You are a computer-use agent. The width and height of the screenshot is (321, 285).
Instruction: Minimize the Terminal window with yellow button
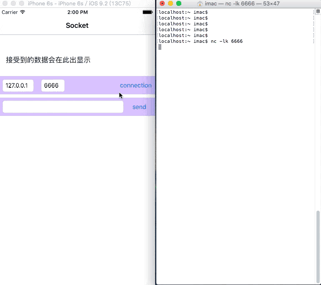tap(170, 3)
